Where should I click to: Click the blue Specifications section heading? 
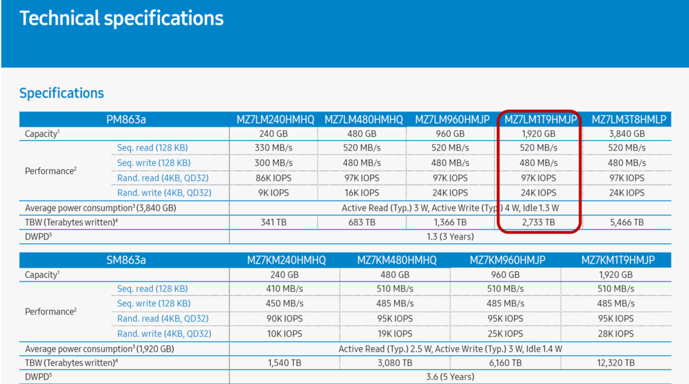(61, 93)
